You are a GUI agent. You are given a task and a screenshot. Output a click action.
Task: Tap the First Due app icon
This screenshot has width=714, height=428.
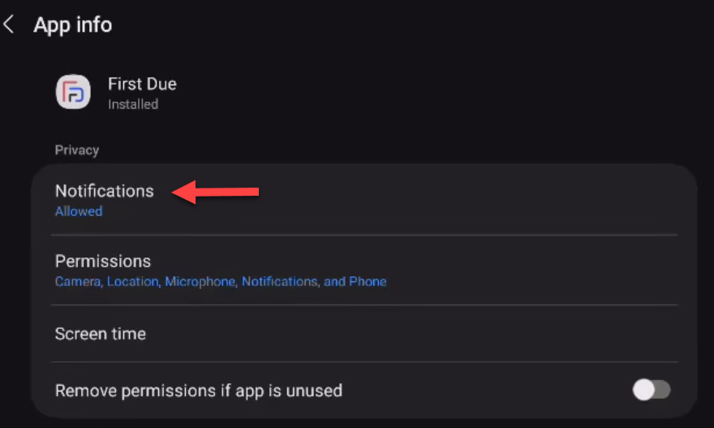73,92
